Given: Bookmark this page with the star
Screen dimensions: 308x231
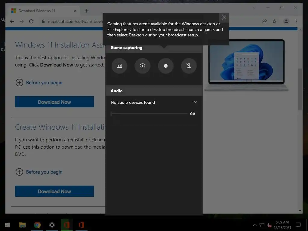Looking at the screenshot, I should pyautogui.click(x=274, y=21).
